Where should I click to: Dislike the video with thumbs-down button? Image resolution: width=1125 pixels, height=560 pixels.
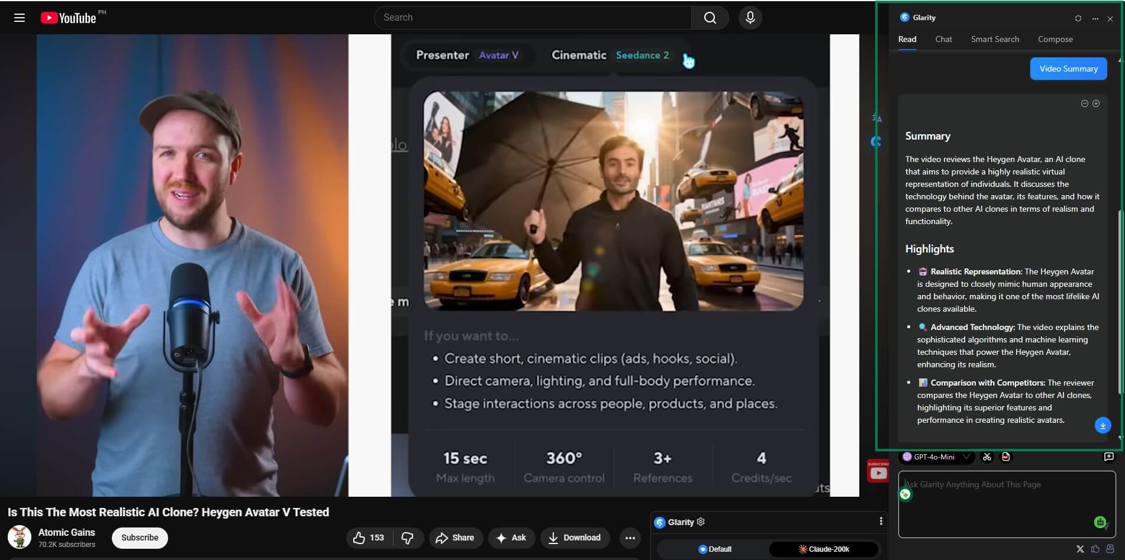407,538
